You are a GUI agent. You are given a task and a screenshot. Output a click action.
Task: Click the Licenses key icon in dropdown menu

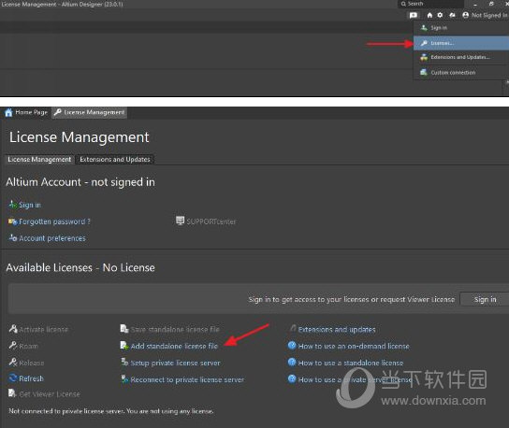[424, 43]
